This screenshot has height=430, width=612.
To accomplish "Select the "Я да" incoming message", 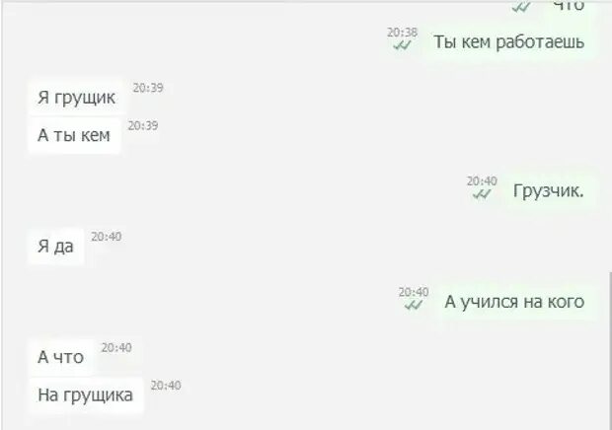I will [x=56, y=247].
